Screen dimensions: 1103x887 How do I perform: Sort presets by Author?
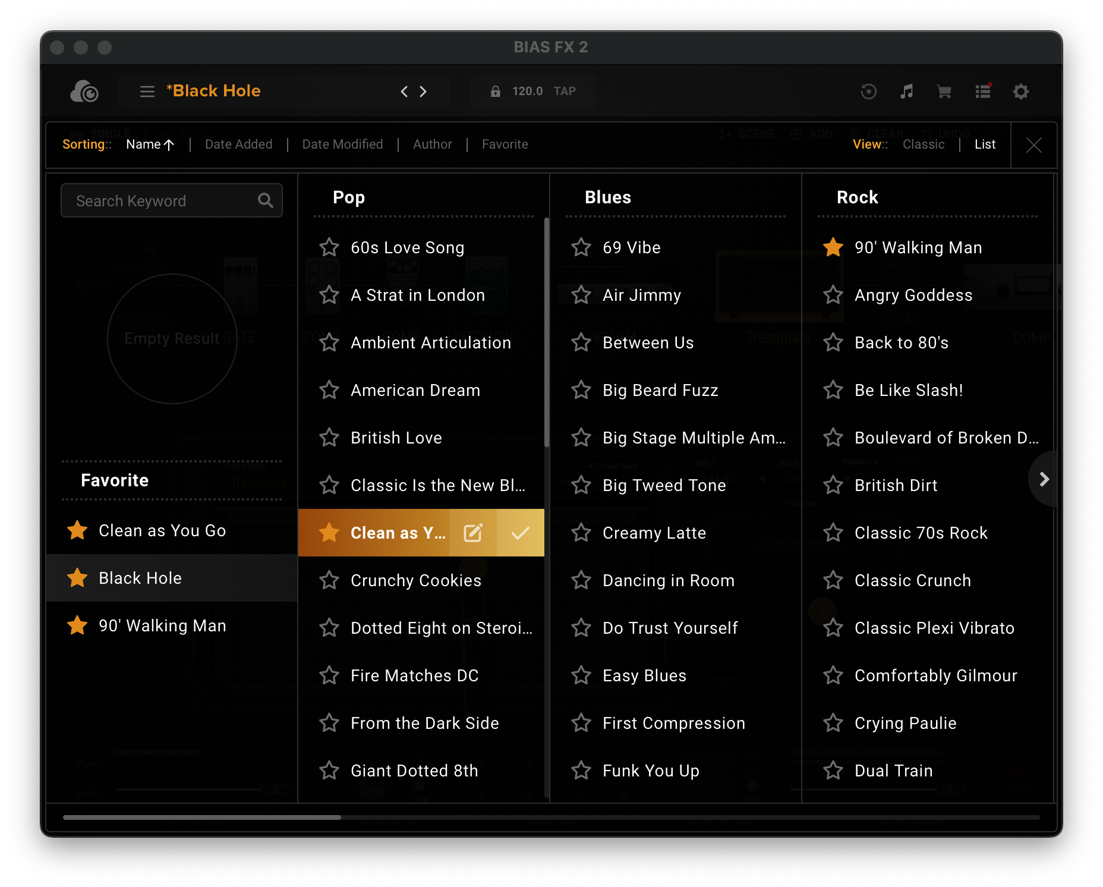pos(432,144)
